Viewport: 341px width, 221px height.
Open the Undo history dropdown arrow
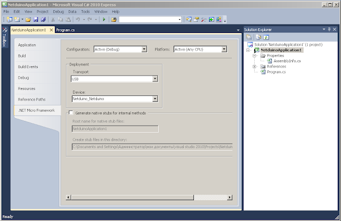(x=84, y=20)
